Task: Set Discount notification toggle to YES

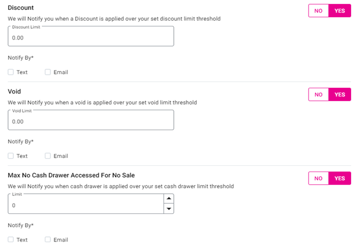Action: click(340, 11)
